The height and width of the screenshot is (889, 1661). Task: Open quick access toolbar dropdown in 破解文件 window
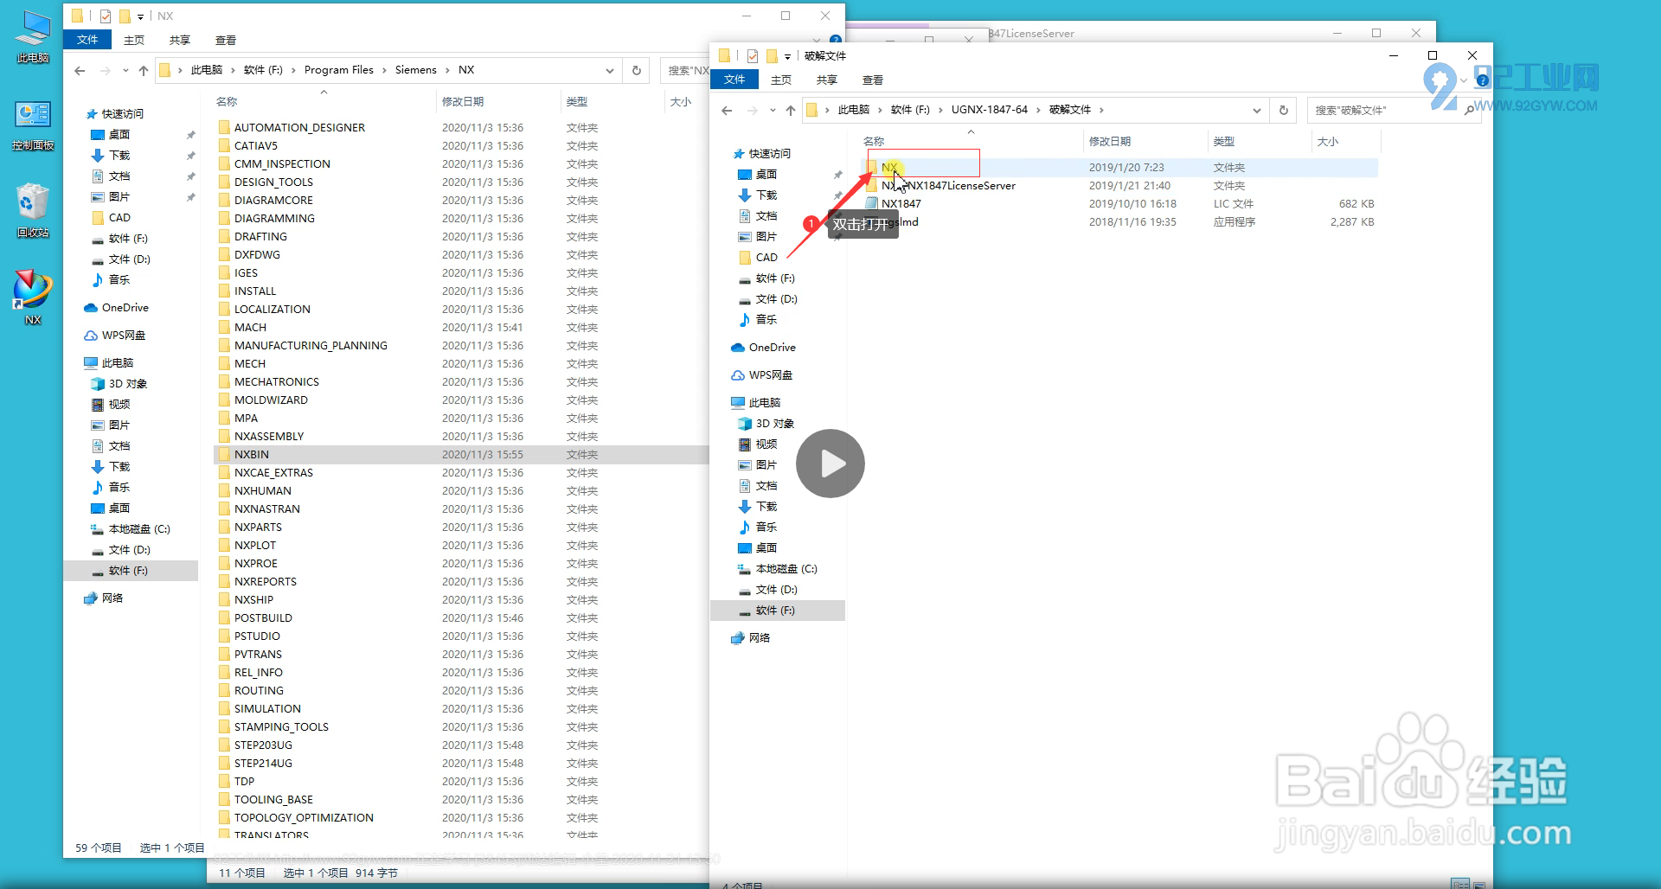[787, 56]
